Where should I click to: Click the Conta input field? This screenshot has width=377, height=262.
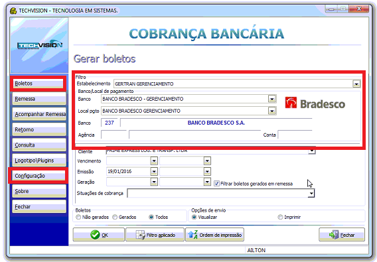295,135
